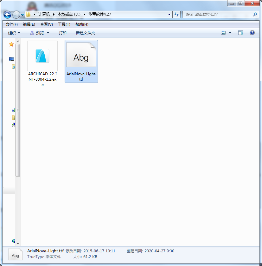The image size is (262, 266).
Task: Click the Forward navigation arrow
Action: pyautogui.click(x=16, y=15)
